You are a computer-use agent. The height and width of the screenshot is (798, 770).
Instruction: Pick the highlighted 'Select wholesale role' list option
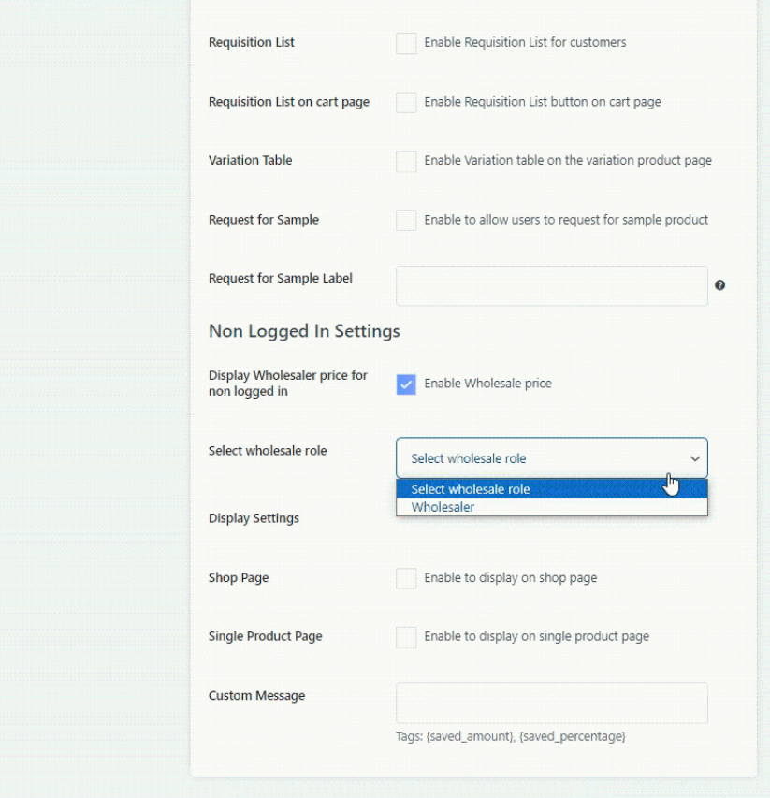(x=471, y=489)
